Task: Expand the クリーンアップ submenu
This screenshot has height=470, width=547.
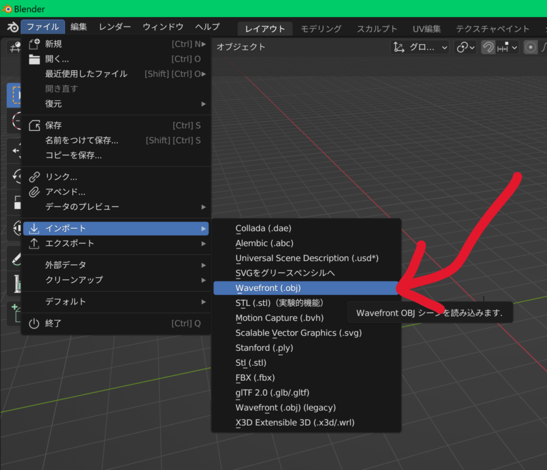Action: tap(117, 280)
